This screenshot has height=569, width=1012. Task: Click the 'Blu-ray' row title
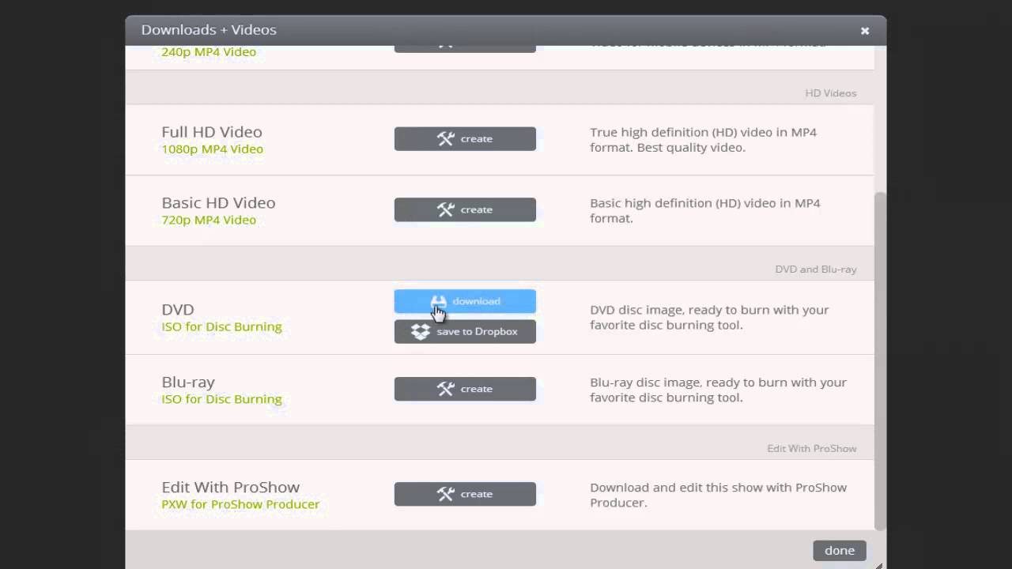coord(188,382)
